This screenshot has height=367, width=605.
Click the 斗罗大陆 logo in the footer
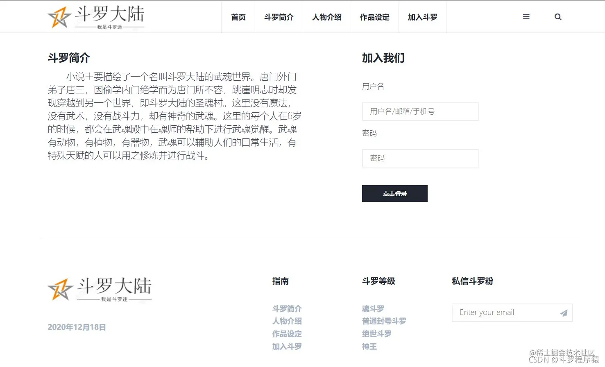click(x=100, y=289)
